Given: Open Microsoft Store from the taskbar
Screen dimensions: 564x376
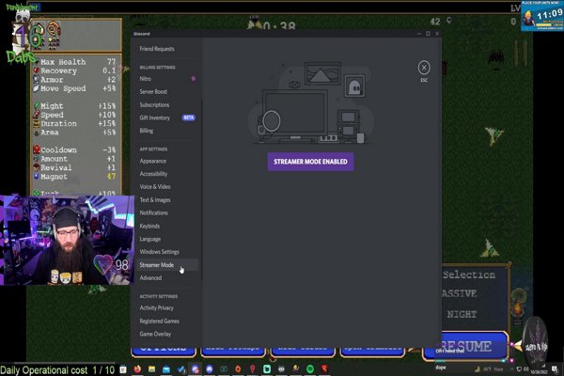Looking at the screenshot, I should tap(122, 369).
